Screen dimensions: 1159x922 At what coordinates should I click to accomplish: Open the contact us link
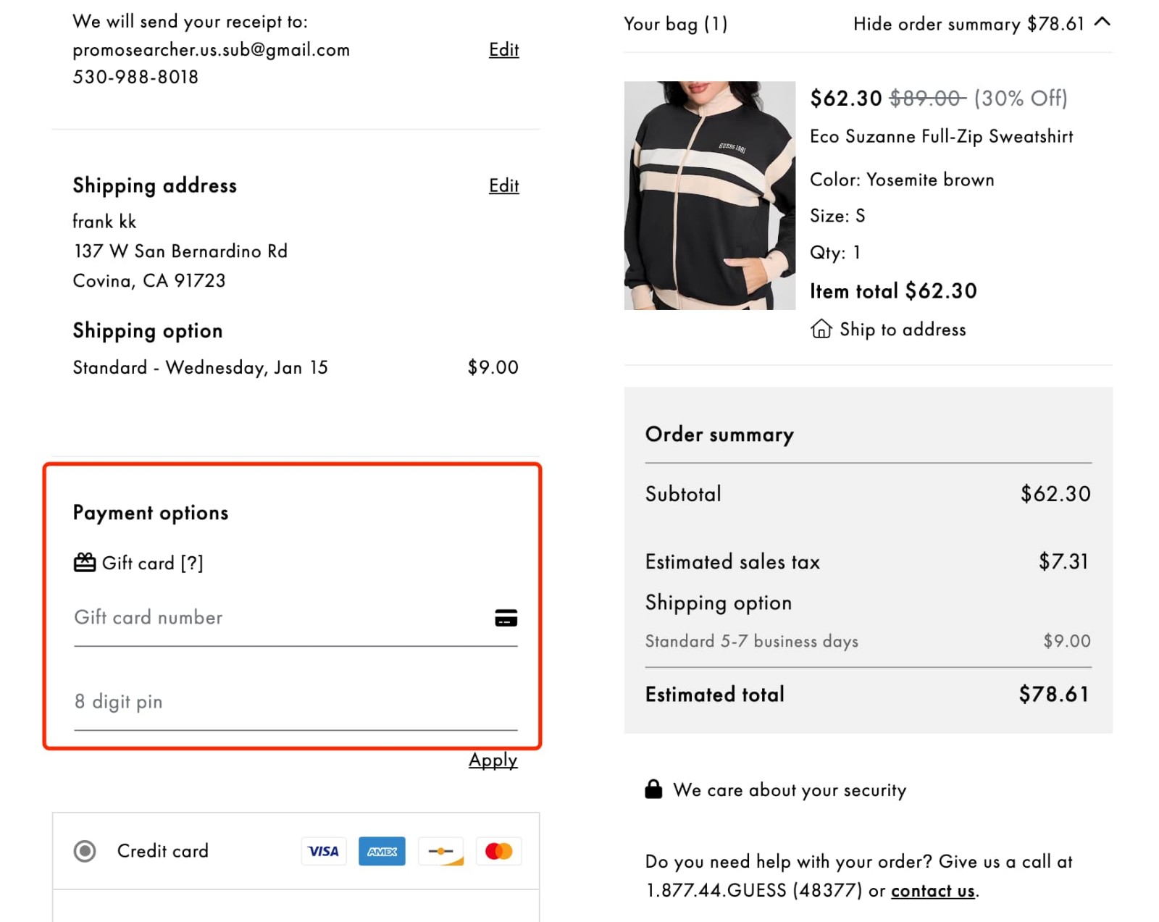pos(932,890)
